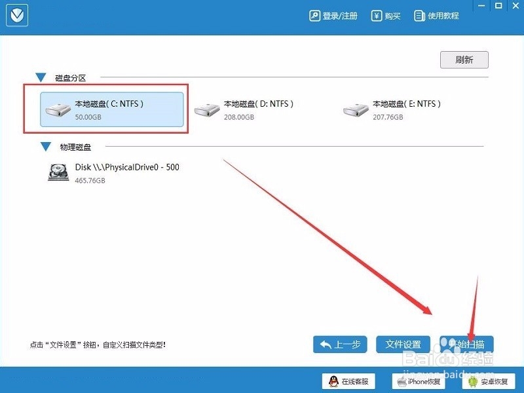Click the 50.00GB size text
The height and width of the screenshot is (393, 524).
88,117
